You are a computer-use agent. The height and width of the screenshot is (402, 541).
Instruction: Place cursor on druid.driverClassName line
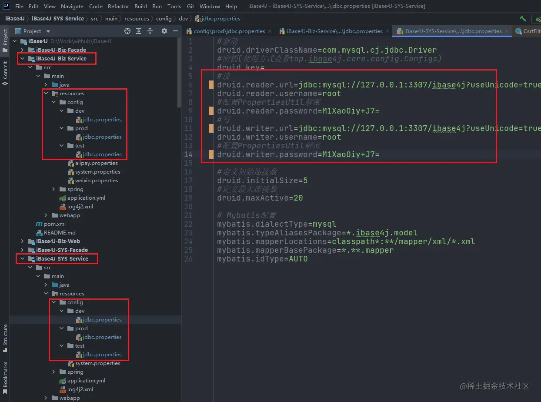click(327, 50)
